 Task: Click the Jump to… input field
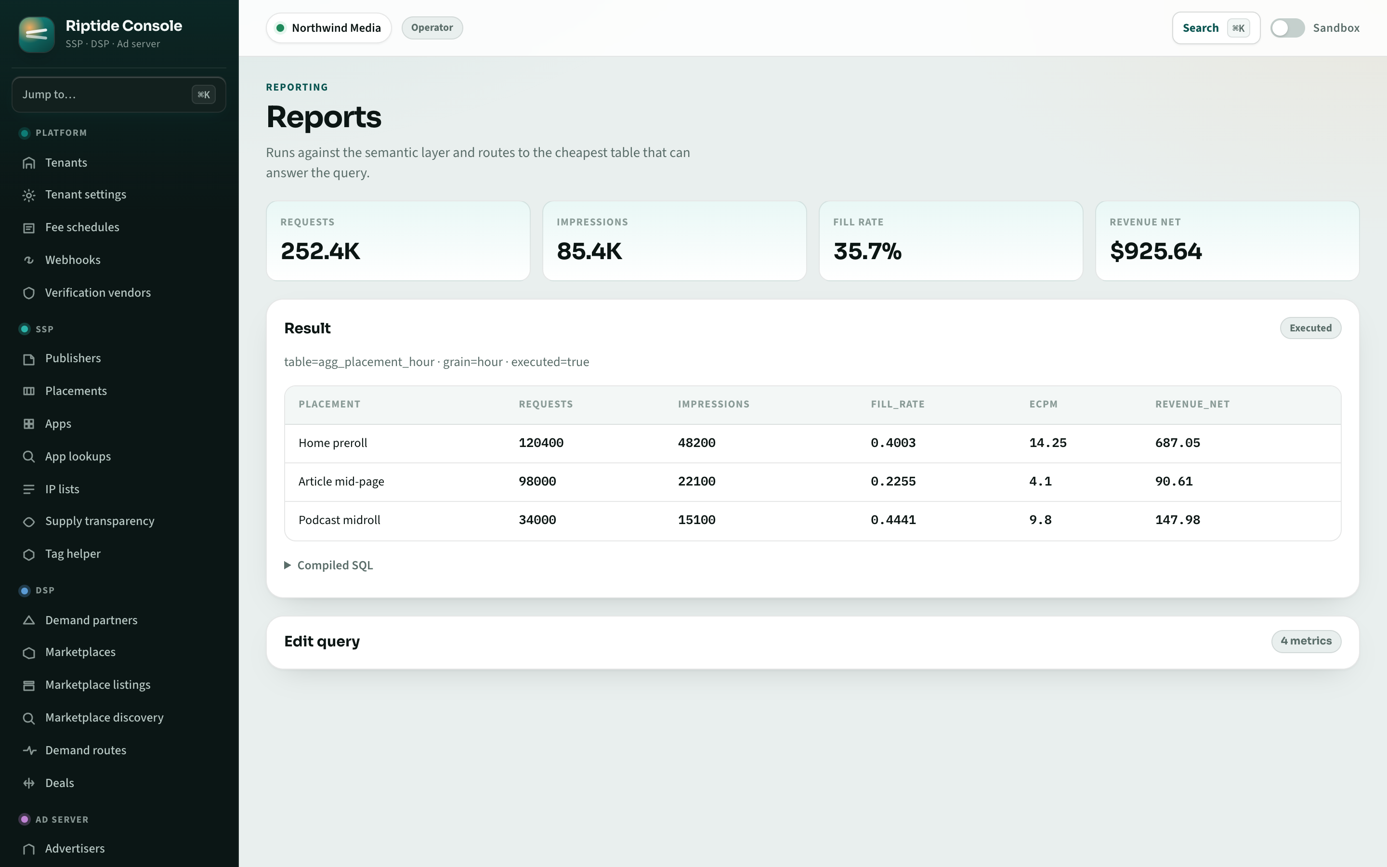(x=118, y=94)
